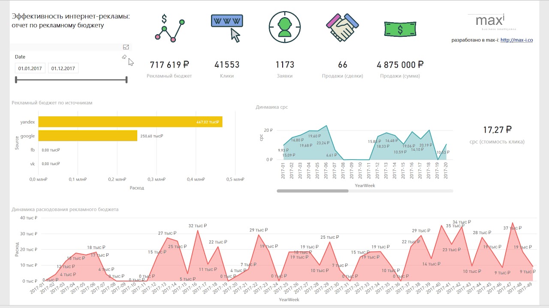Click the 23,24 ₽ cpc data label
This screenshot has width=549, height=308.
324,143
